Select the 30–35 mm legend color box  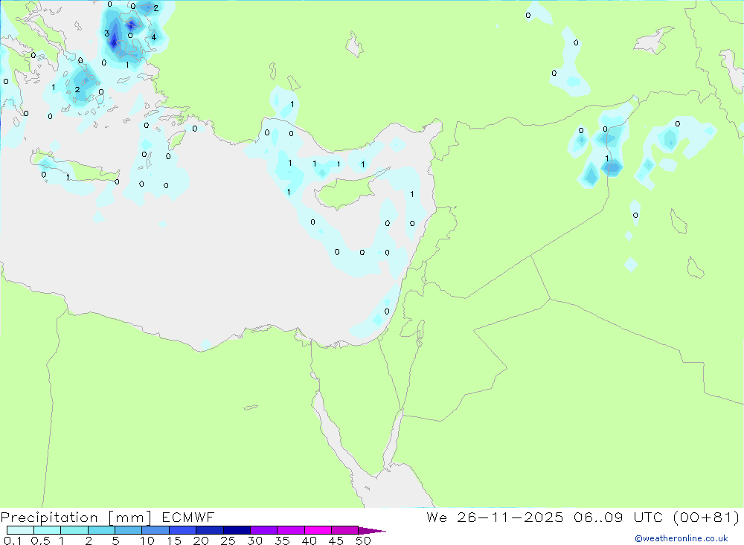pos(263,530)
